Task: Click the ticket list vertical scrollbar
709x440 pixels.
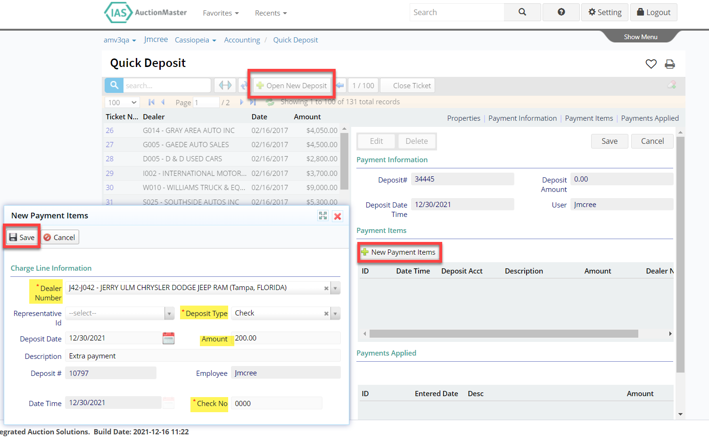Action: point(344,160)
